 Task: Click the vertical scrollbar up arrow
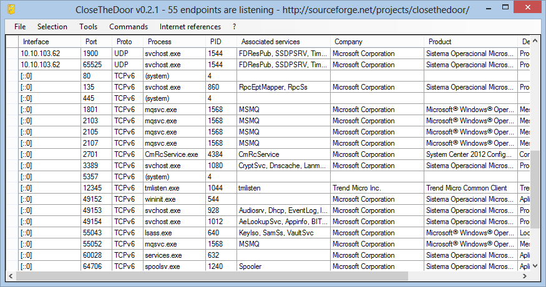click(535, 41)
